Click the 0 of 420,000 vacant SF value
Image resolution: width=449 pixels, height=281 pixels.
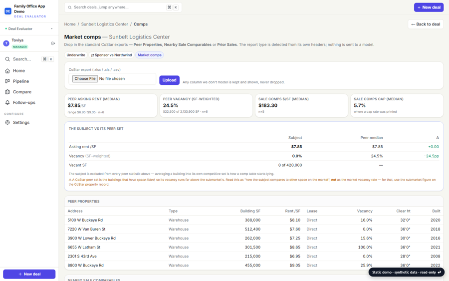click(x=290, y=165)
